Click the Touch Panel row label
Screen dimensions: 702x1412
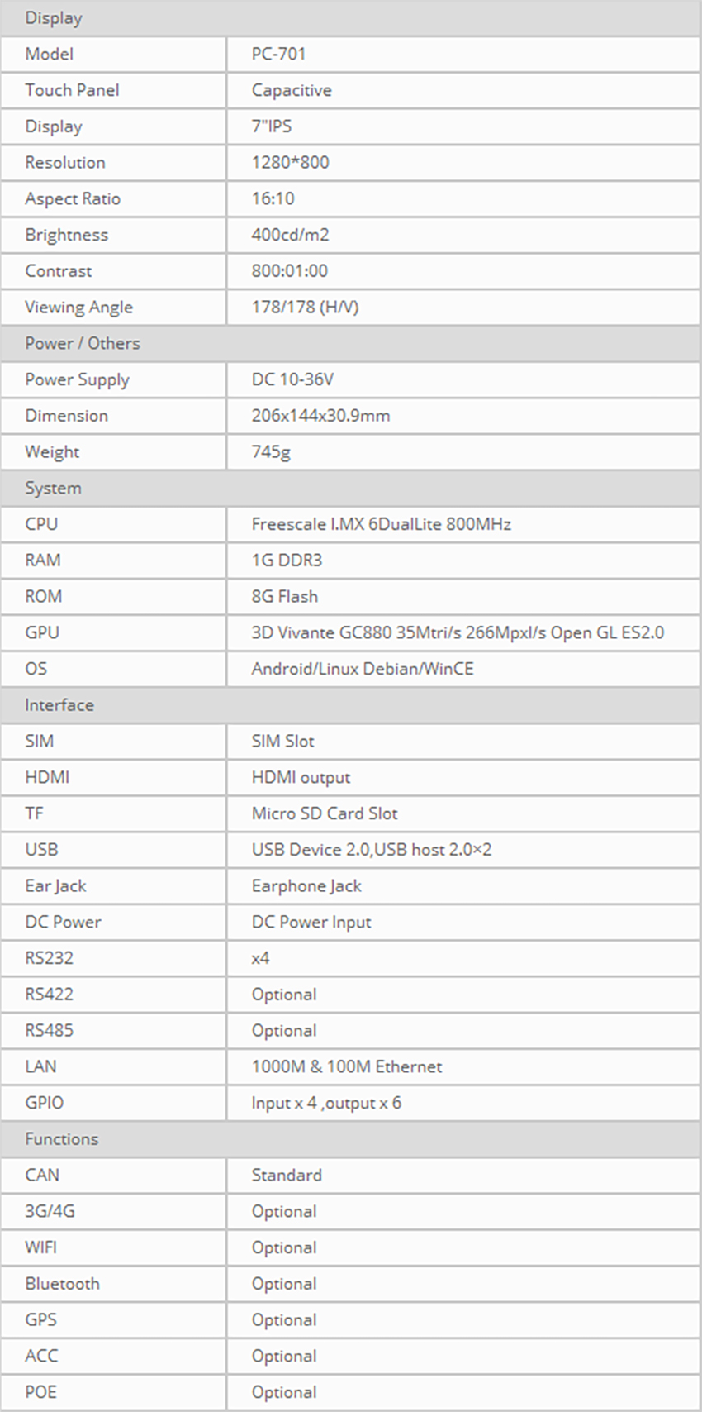tap(72, 90)
